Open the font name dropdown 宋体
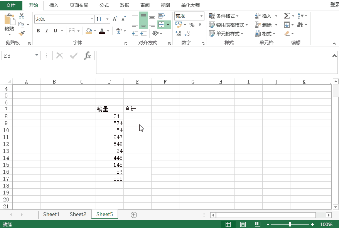 (x=92, y=19)
